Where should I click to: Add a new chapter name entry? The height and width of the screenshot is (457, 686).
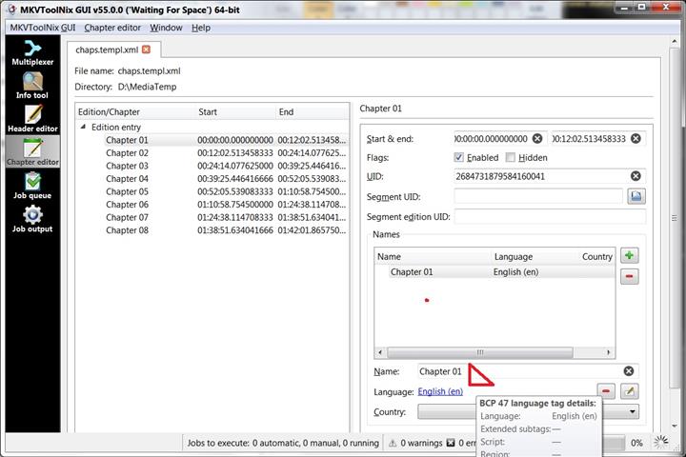[629, 255]
